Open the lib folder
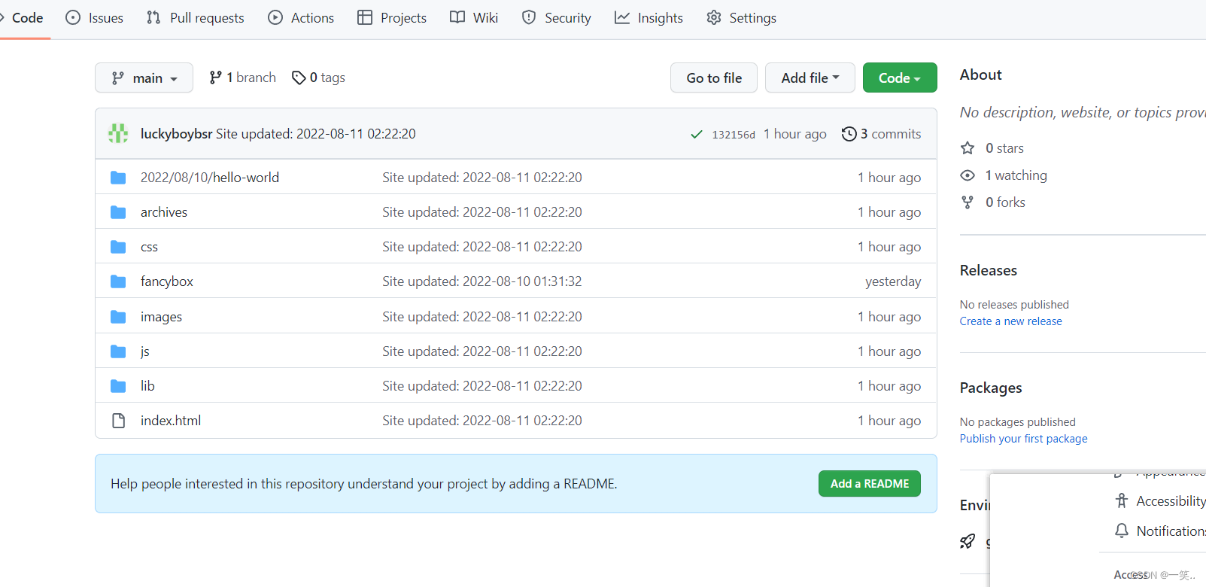The width and height of the screenshot is (1206, 587). pos(147,386)
